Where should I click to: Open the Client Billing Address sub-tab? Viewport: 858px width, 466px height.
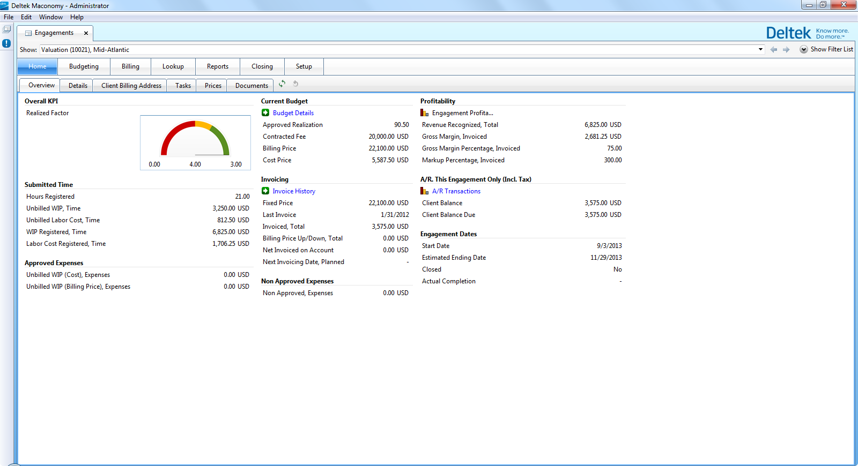coord(131,86)
